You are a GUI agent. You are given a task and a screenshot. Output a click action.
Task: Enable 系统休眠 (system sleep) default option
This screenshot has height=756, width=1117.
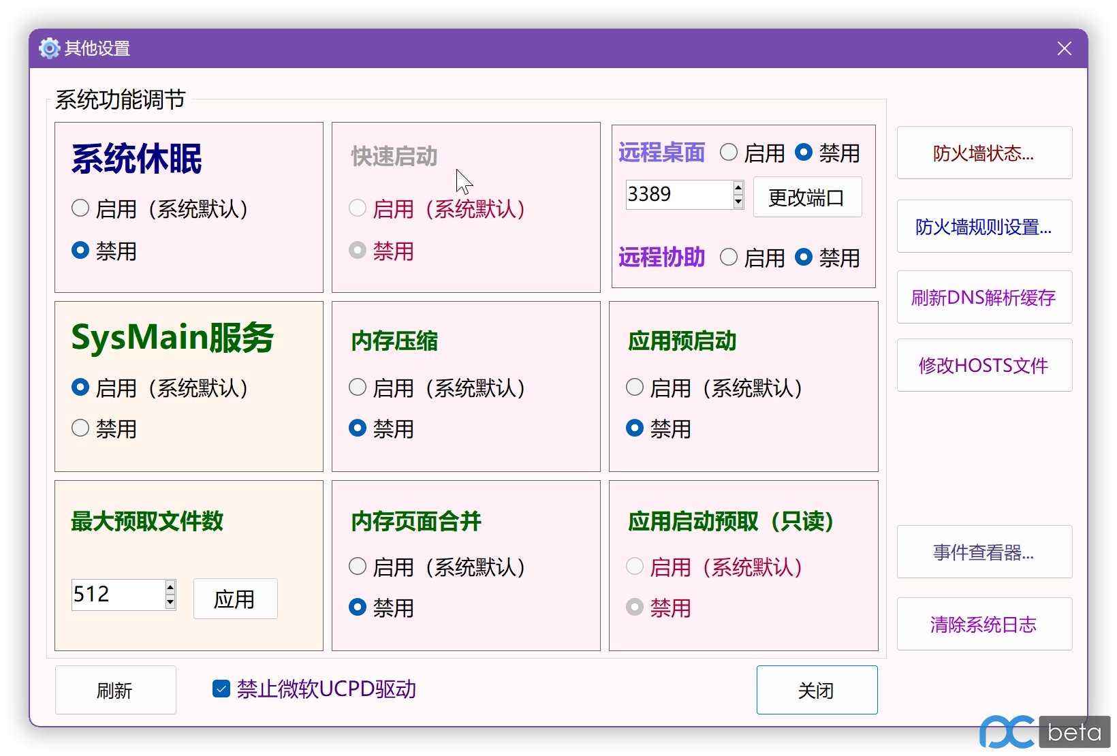(x=80, y=208)
